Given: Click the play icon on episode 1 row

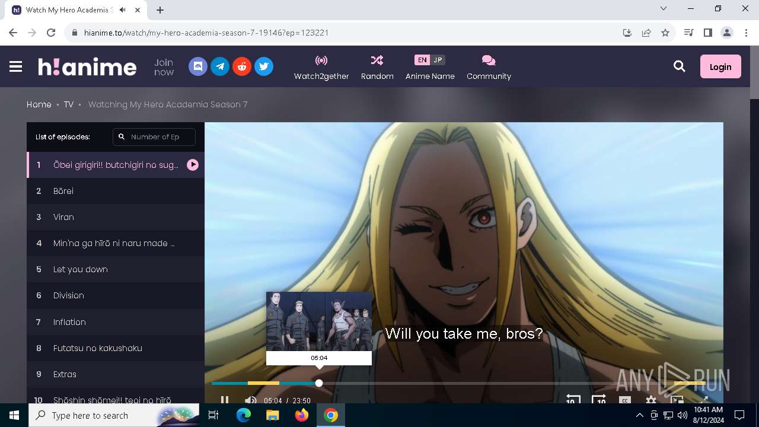Looking at the screenshot, I should pos(193,165).
